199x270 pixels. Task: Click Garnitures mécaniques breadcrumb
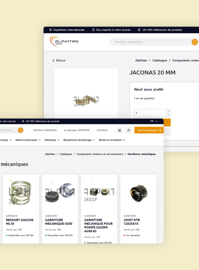pyautogui.click(x=141, y=154)
